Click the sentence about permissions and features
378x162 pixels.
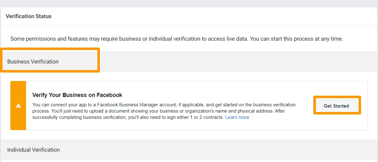tap(177, 39)
